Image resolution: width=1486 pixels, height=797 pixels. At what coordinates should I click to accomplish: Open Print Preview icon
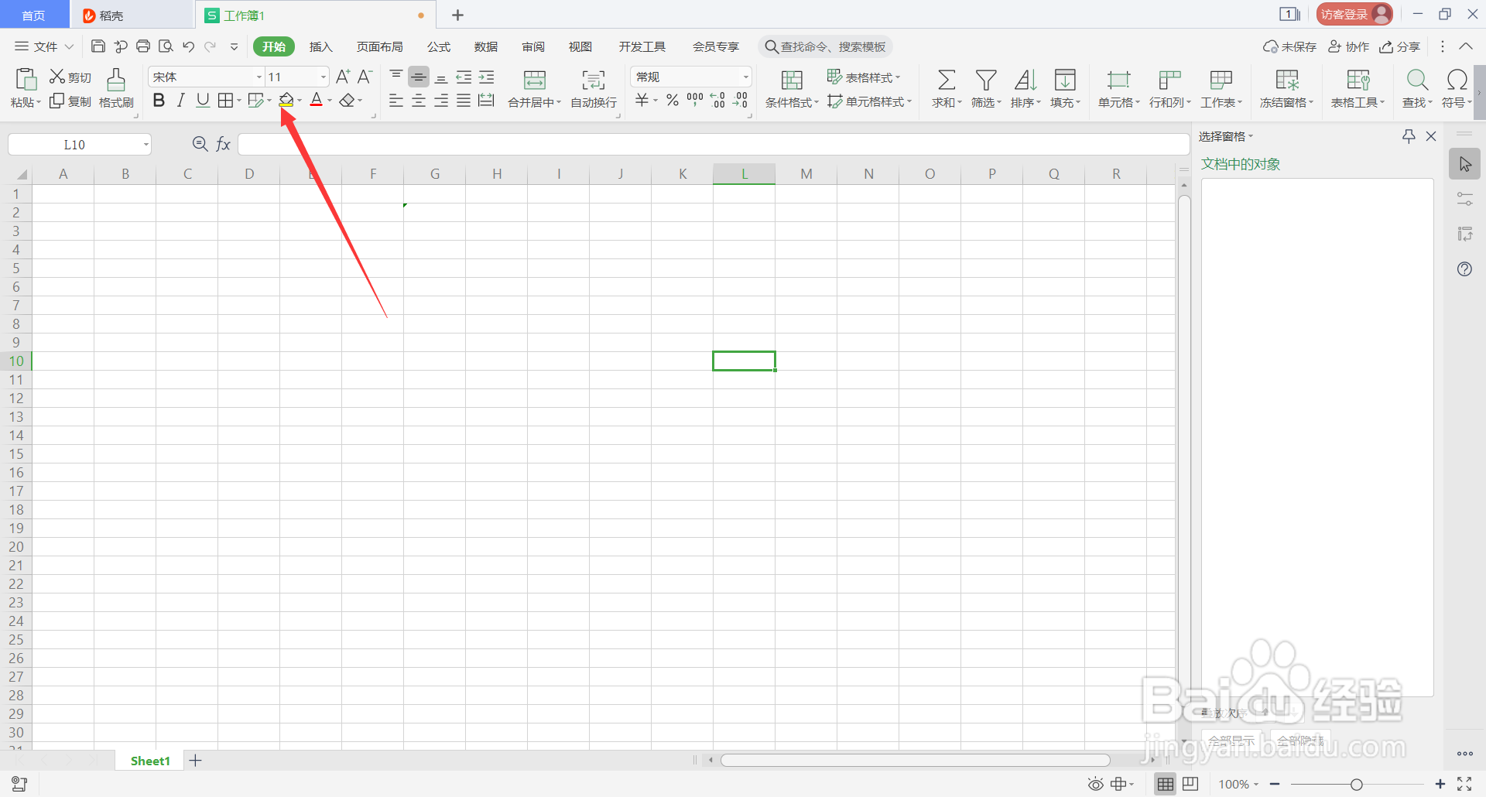pos(166,46)
